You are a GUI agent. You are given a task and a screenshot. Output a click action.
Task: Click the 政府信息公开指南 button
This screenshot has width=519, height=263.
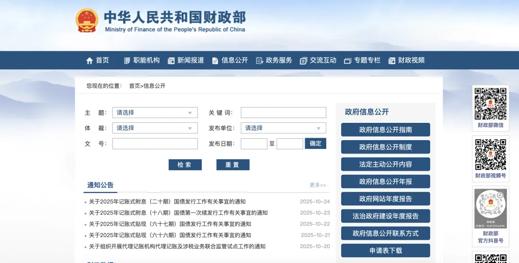(x=385, y=130)
